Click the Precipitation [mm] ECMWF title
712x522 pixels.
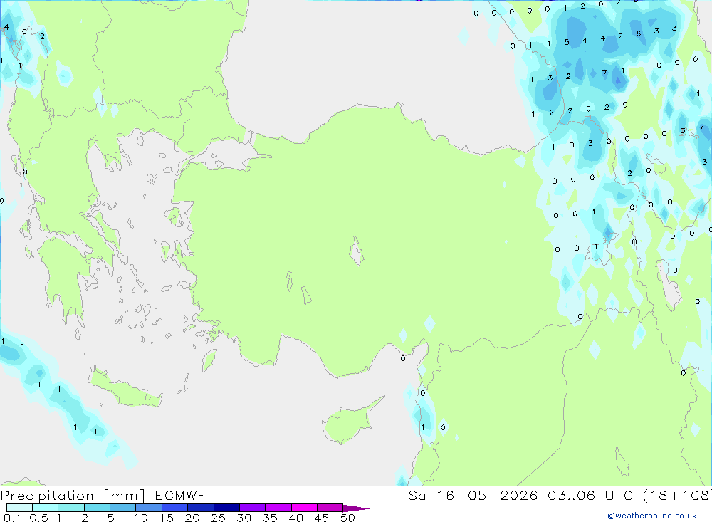(x=103, y=495)
